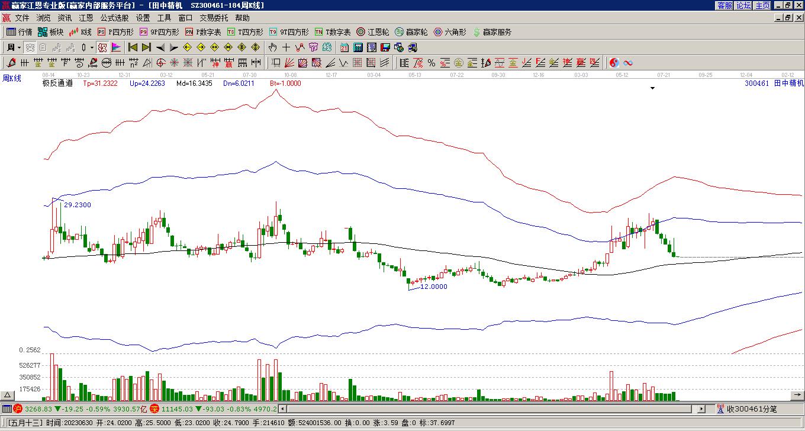Open the calculator icon
805x431 pixels.
(x=358, y=47)
